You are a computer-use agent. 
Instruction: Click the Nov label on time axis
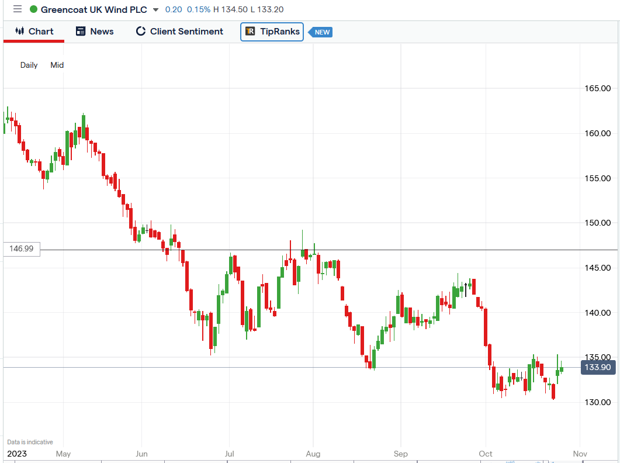[580, 454]
